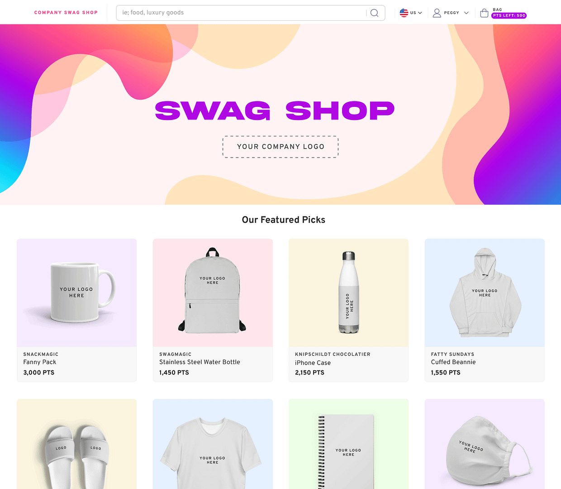The image size is (561, 489).
Task: Open the face mask product card
Action: (x=485, y=444)
